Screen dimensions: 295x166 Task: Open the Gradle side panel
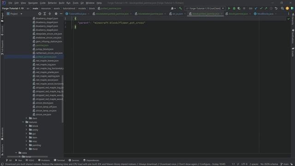coord(293,52)
